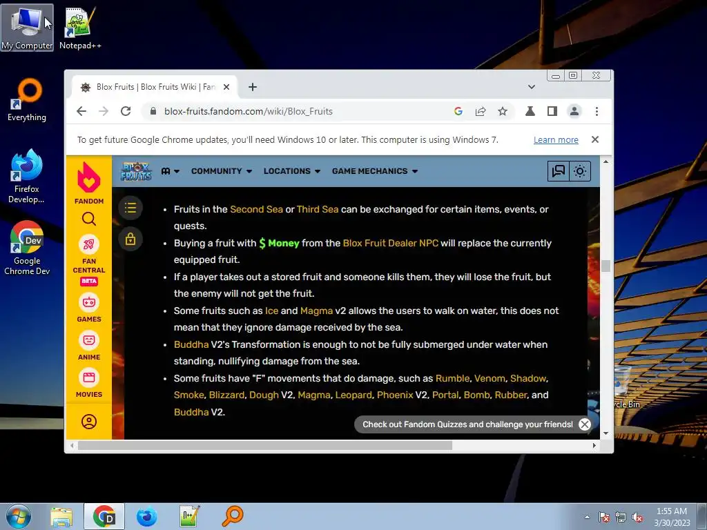The image size is (707, 530).
Task: Expand the Game Mechanics dropdown menu
Action: click(375, 171)
